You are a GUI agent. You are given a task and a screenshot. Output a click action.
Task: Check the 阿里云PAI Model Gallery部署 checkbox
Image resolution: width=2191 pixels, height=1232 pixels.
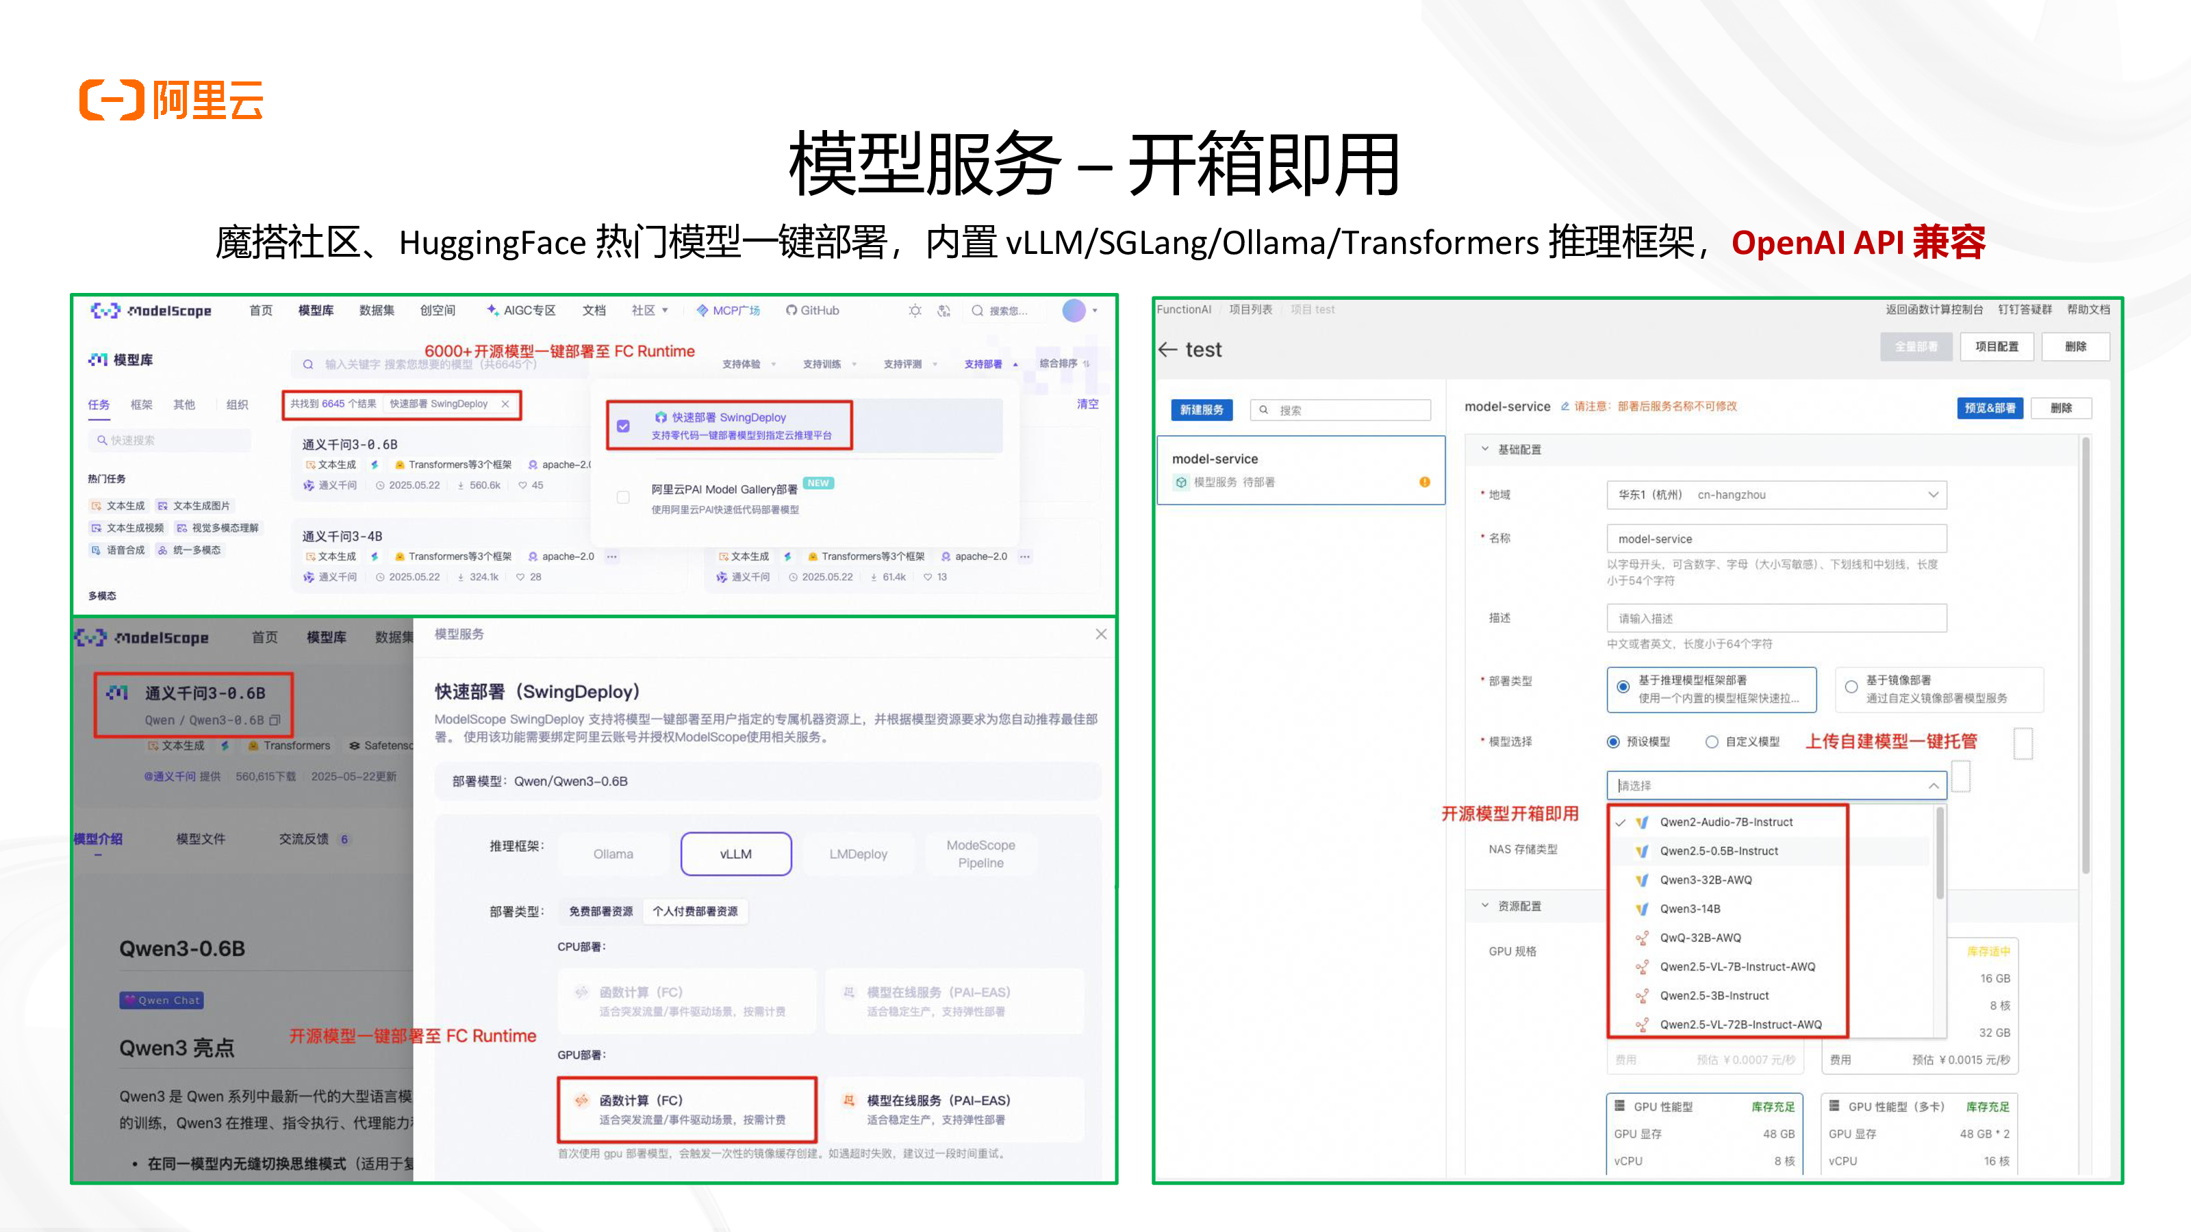(624, 498)
